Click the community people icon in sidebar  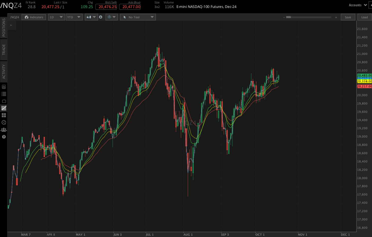[x=4, y=129]
